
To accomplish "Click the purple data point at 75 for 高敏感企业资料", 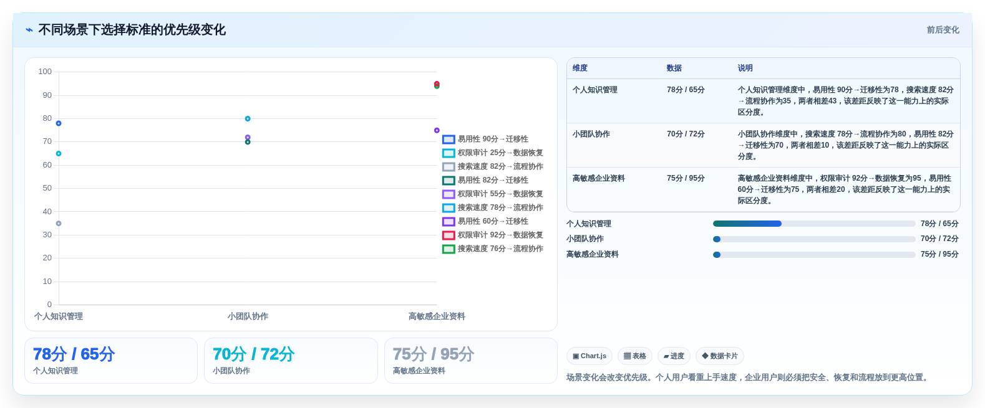I will [437, 130].
